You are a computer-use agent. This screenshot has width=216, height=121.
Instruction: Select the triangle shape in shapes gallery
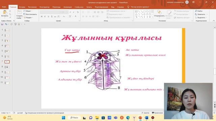[x=136, y=14]
